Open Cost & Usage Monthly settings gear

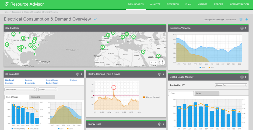pos(242,77)
